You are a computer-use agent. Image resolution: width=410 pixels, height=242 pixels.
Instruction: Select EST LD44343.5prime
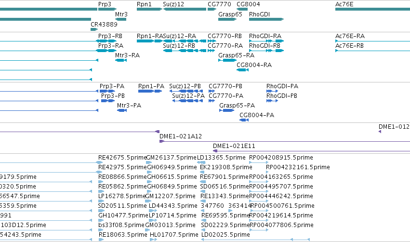[x=173, y=206]
